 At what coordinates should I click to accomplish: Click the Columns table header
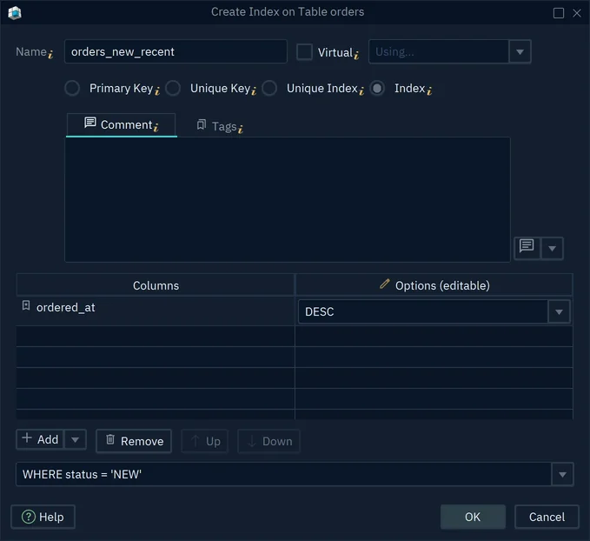tap(156, 285)
